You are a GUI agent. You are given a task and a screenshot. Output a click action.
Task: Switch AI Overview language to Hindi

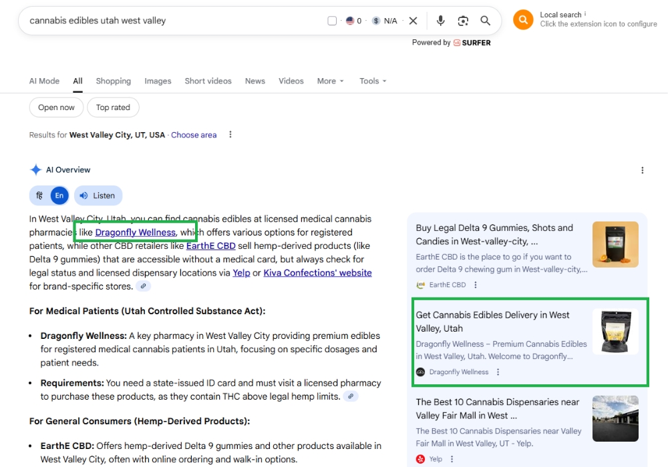(x=39, y=195)
